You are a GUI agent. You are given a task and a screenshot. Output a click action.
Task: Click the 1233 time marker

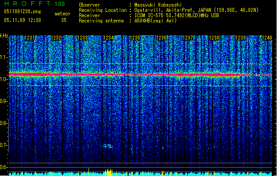[82, 38]
